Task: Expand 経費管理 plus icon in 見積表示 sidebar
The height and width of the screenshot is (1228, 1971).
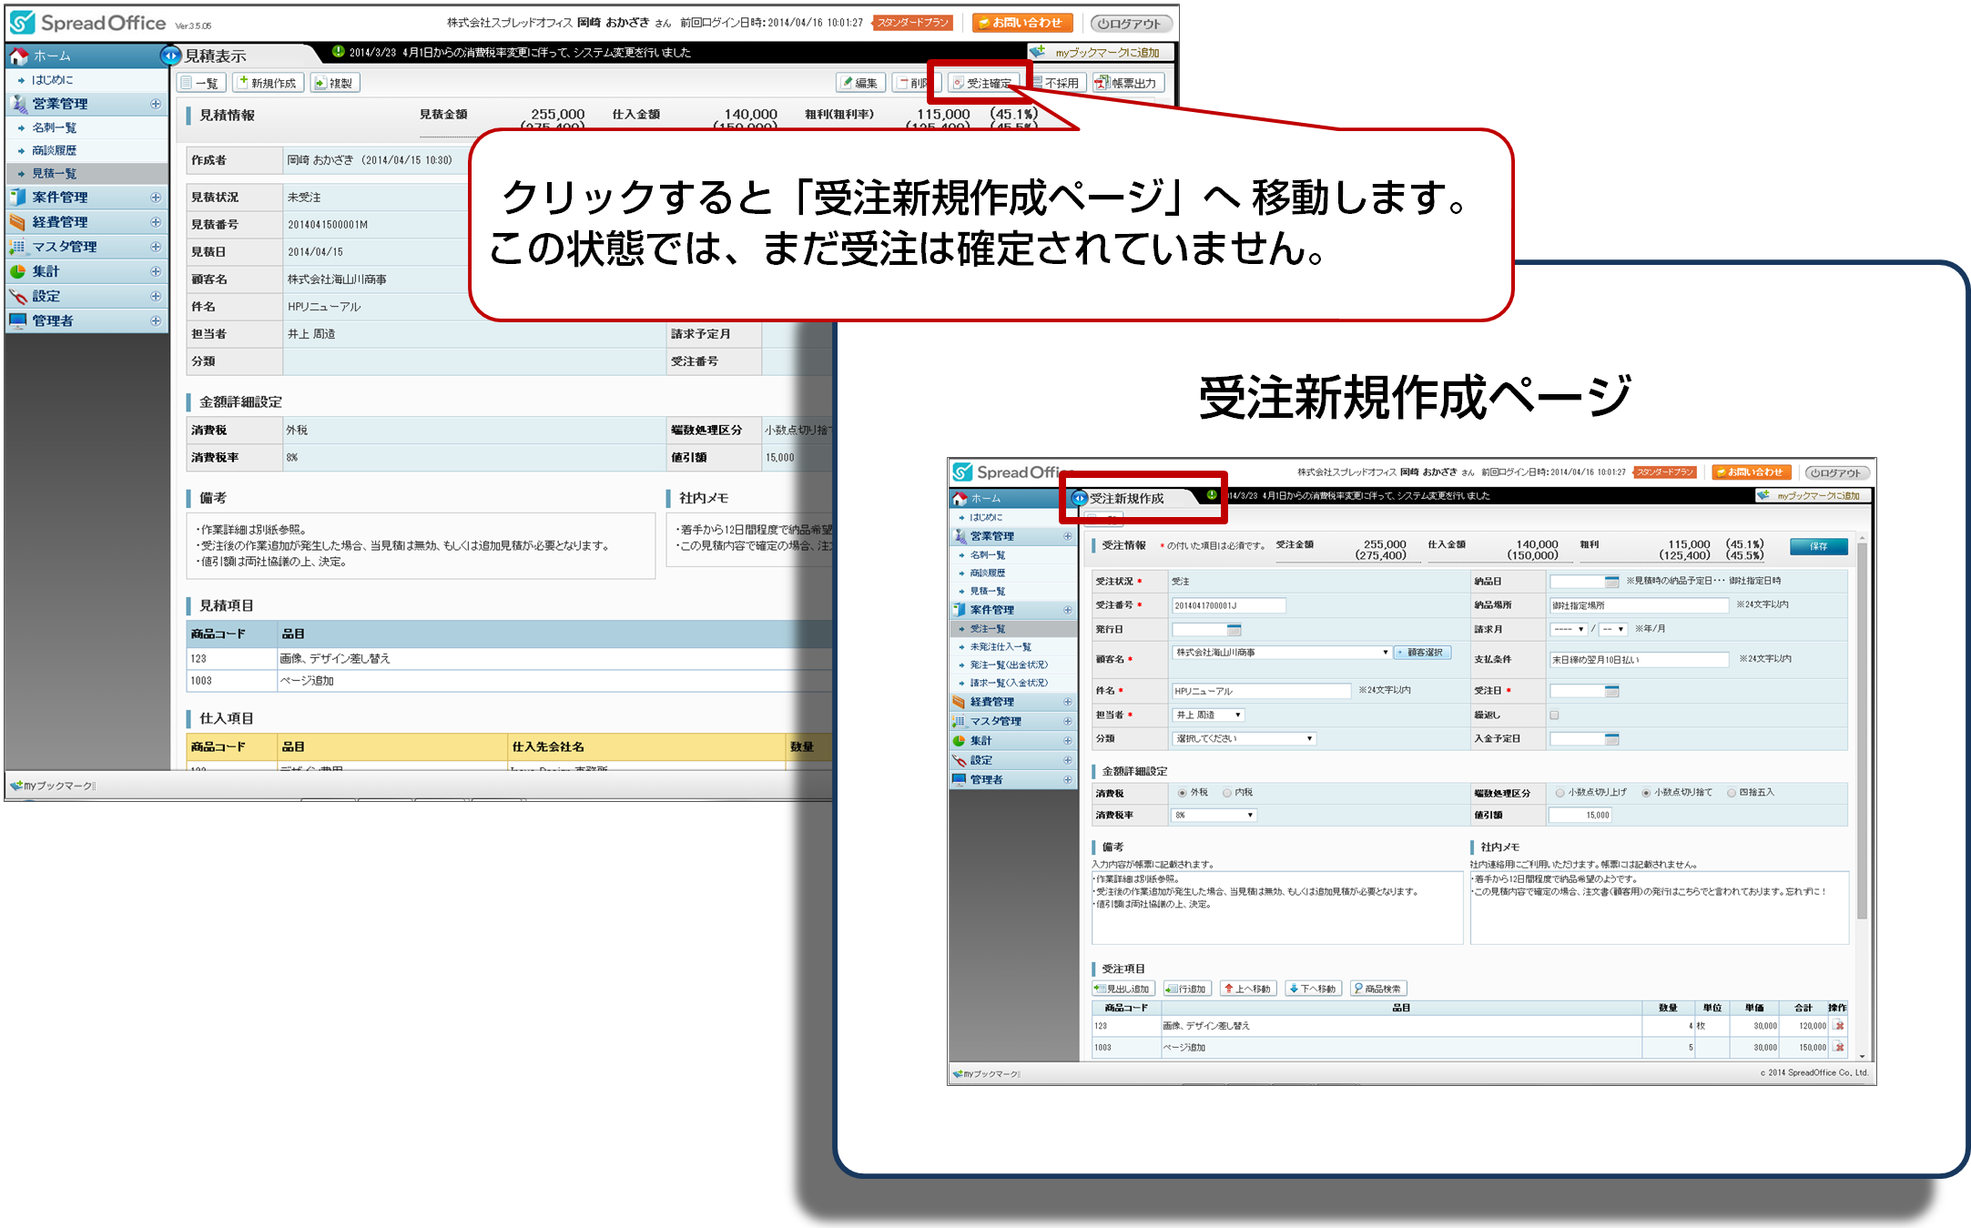Action: [156, 222]
